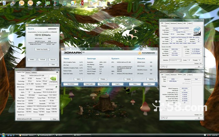Click Details under the System section

point(129,79)
